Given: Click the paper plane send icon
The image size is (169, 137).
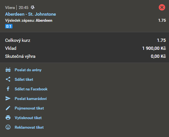Looking at the screenshot, I should (8, 98).
